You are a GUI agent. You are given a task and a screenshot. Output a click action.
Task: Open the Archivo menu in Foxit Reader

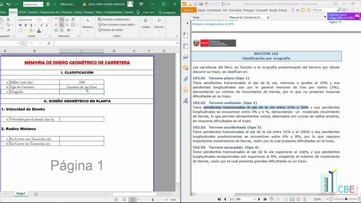pos(188,10)
